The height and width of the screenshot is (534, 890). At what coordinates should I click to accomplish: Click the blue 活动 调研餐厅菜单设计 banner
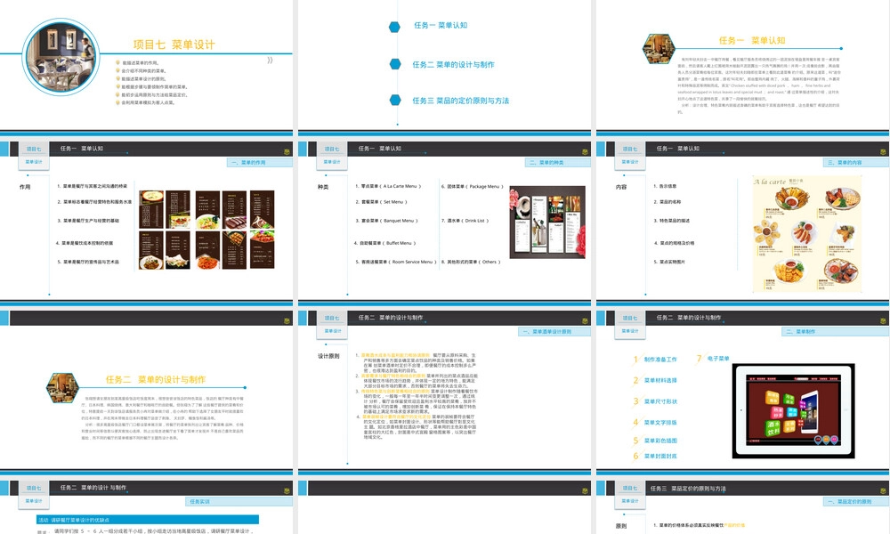pos(148,520)
